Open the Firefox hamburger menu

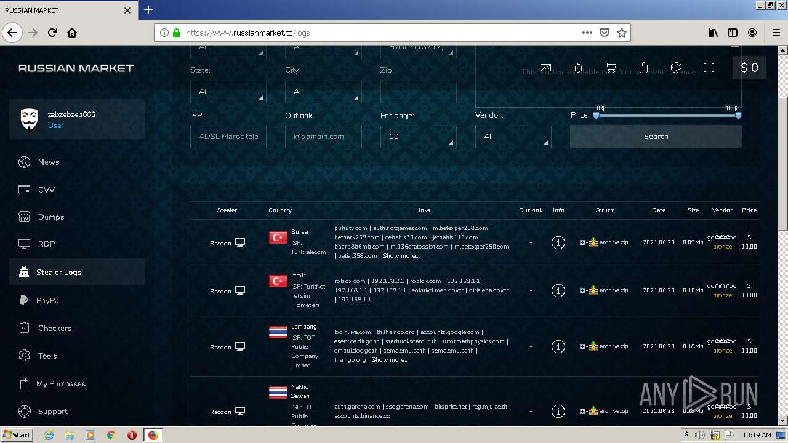point(776,33)
